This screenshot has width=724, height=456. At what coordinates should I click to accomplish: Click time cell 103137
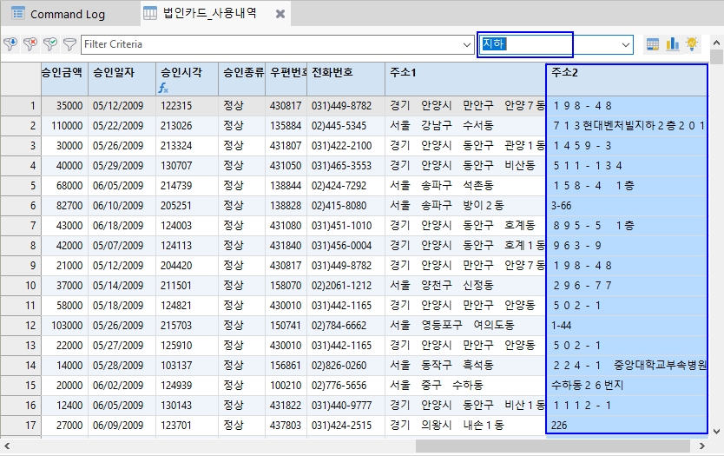(x=187, y=366)
